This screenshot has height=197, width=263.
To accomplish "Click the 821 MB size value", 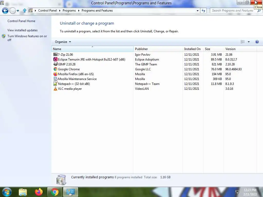I will (217, 64).
